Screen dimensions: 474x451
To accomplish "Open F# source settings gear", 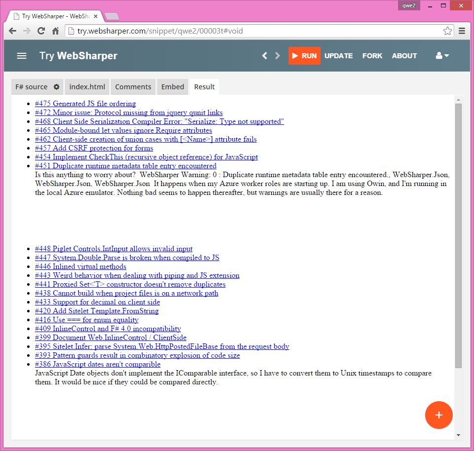I will (57, 87).
